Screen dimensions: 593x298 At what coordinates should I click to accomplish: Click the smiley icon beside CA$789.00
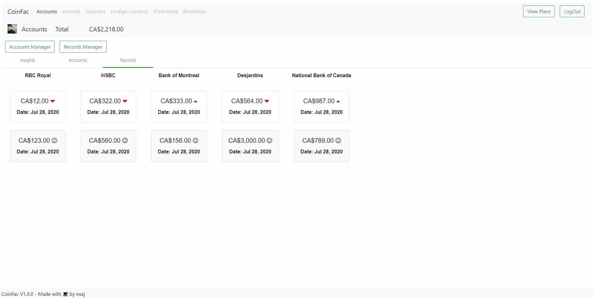pyautogui.click(x=338, y=141)
